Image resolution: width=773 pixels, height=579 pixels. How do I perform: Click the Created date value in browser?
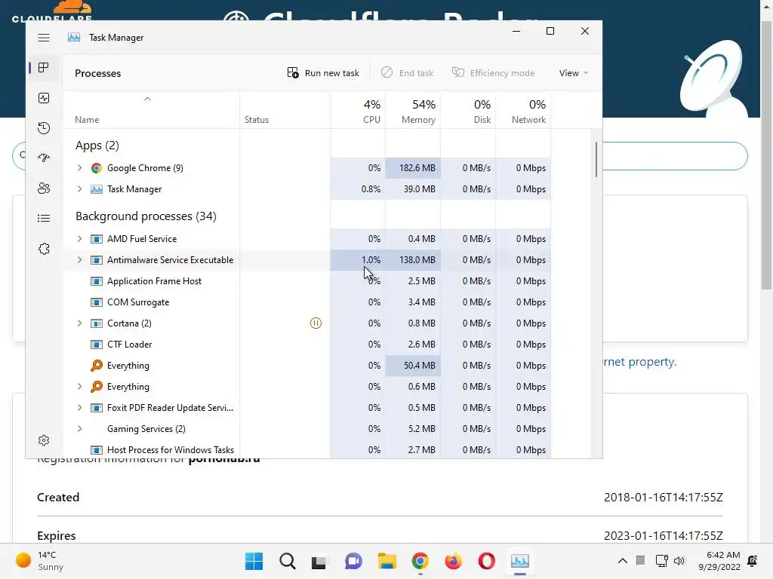tap(663, 498)
